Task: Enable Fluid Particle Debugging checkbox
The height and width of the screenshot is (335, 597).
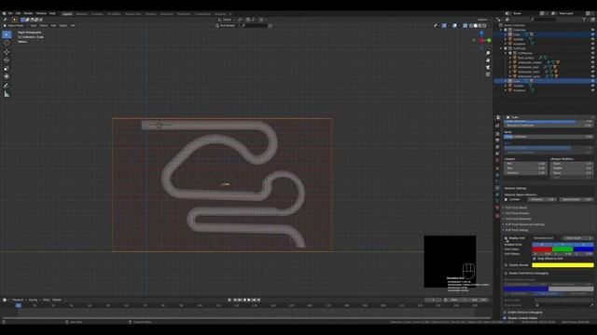Action: click(x=506, y=273)
